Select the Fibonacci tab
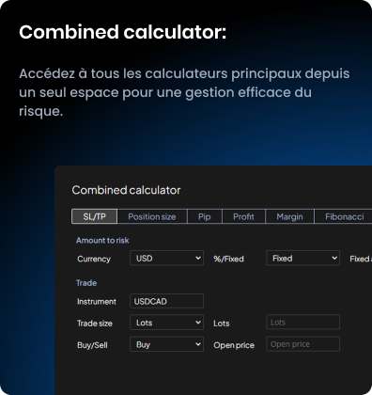 [345, 216]
